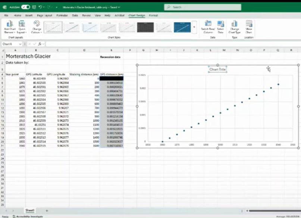Select column D header
Screen dimensions: 301x218
[x=84, y=50]
